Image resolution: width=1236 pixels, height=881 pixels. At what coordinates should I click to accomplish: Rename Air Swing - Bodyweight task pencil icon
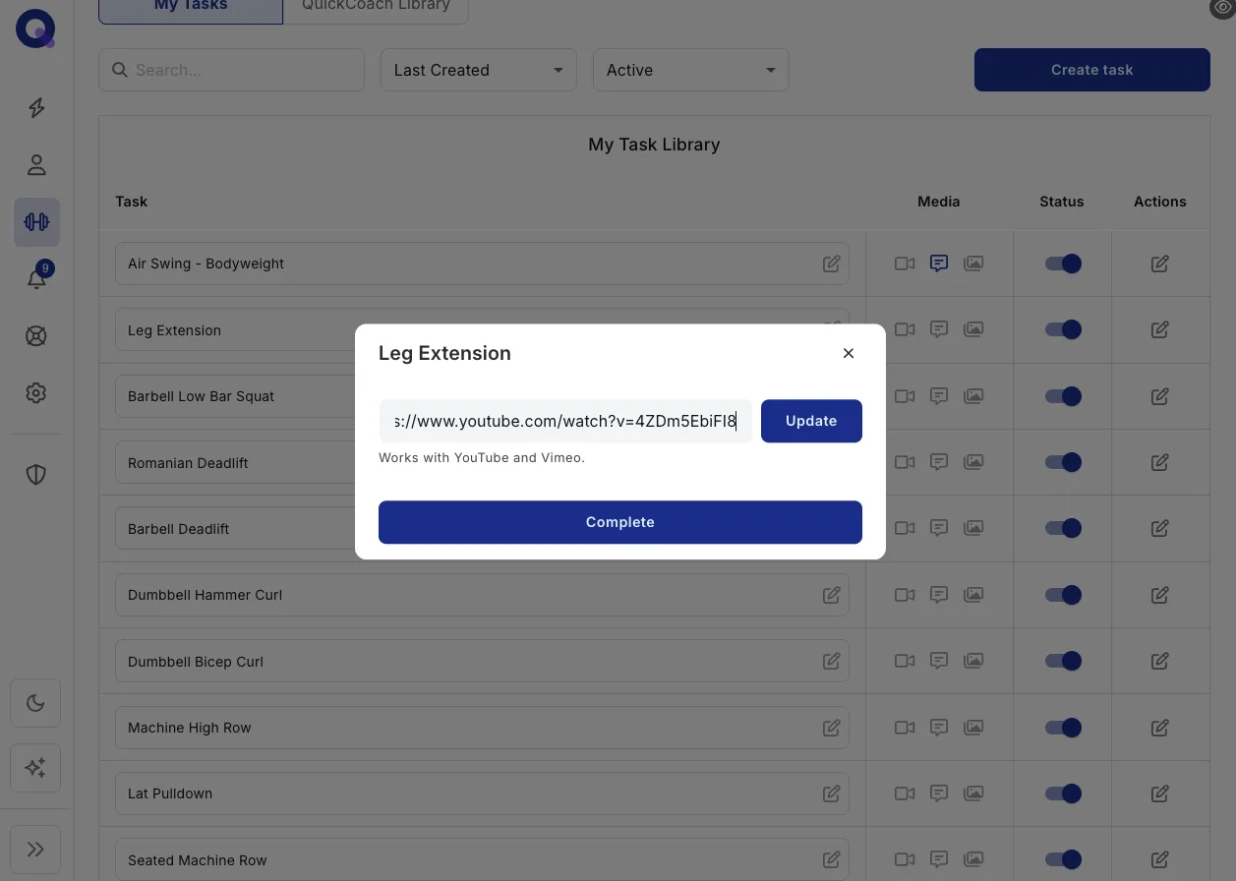832,264
